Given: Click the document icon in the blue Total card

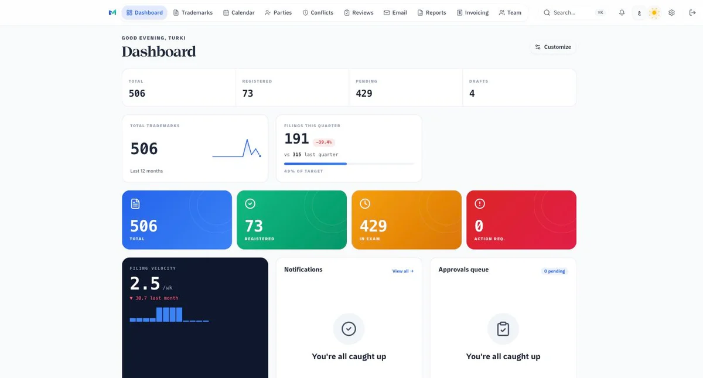Looking at the screenshot, I should tap(135, 203).
